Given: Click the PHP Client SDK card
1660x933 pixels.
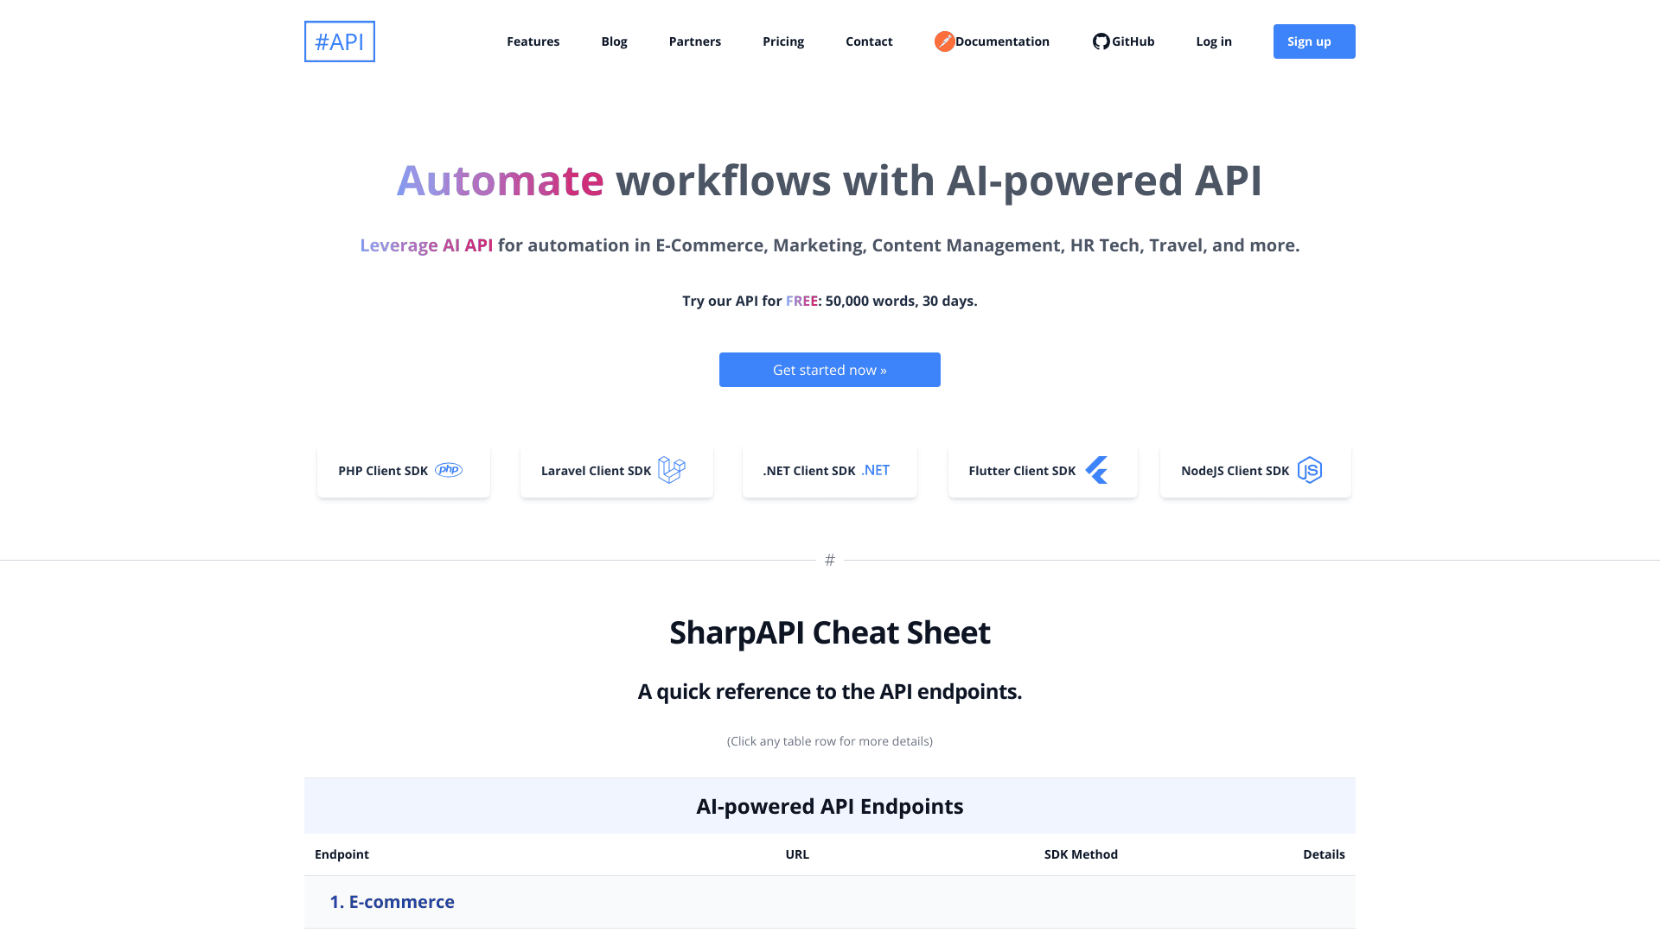Looking at the screenshot, I should tap(403, 470).
